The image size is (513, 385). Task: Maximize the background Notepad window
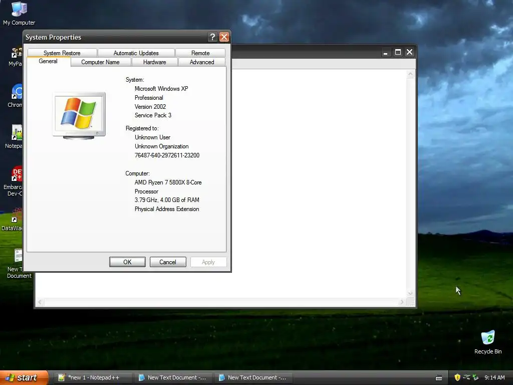click(398, 52)
